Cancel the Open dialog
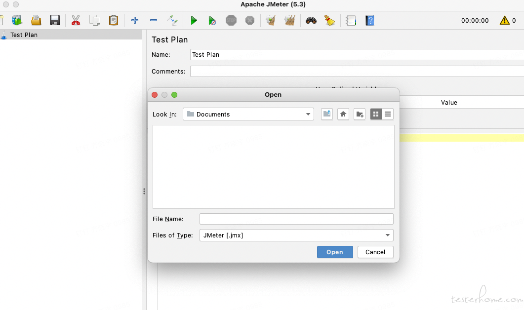 (375, 252)
